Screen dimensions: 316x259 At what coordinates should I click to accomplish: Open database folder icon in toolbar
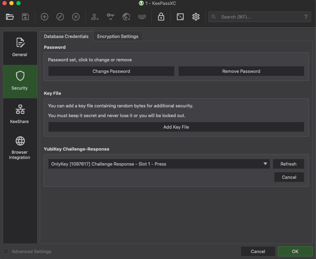point(10,17)
